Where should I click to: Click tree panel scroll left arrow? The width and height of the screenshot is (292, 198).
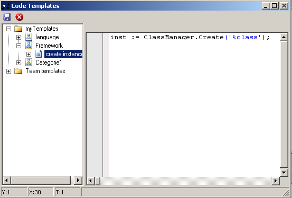[6, 180]
